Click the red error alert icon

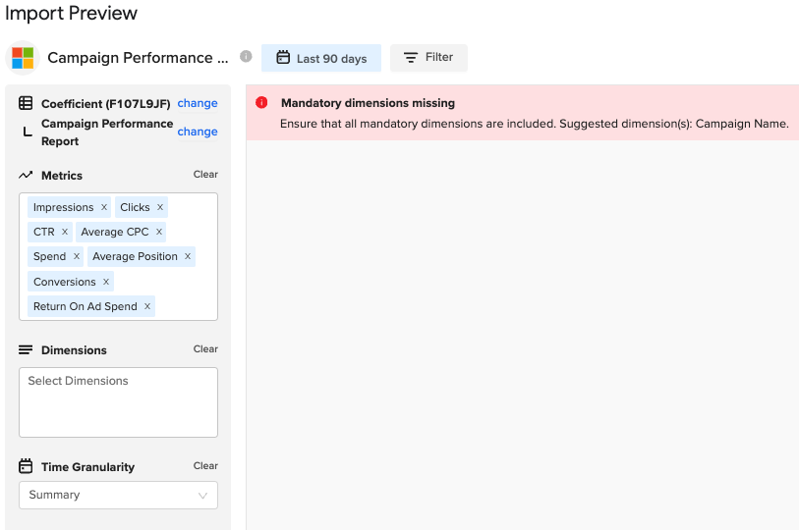pyautogui.click(x=261, y=103)
